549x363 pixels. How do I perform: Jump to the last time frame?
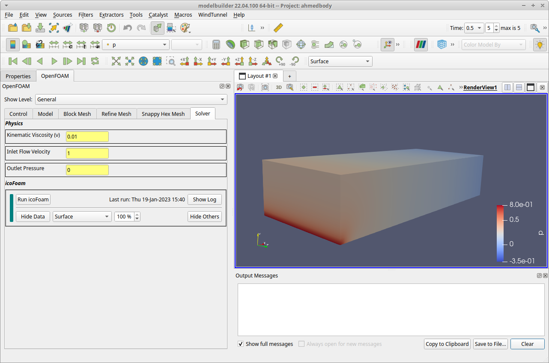click(x=81, y=61)
